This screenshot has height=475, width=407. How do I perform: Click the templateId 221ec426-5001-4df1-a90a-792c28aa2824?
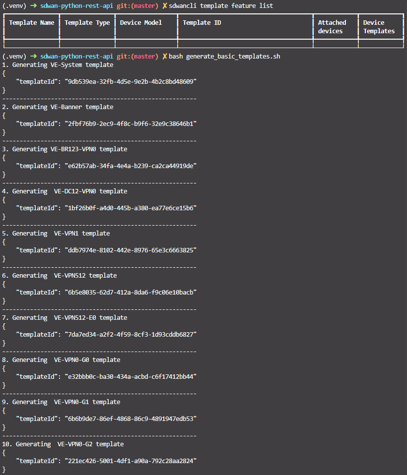131,461
